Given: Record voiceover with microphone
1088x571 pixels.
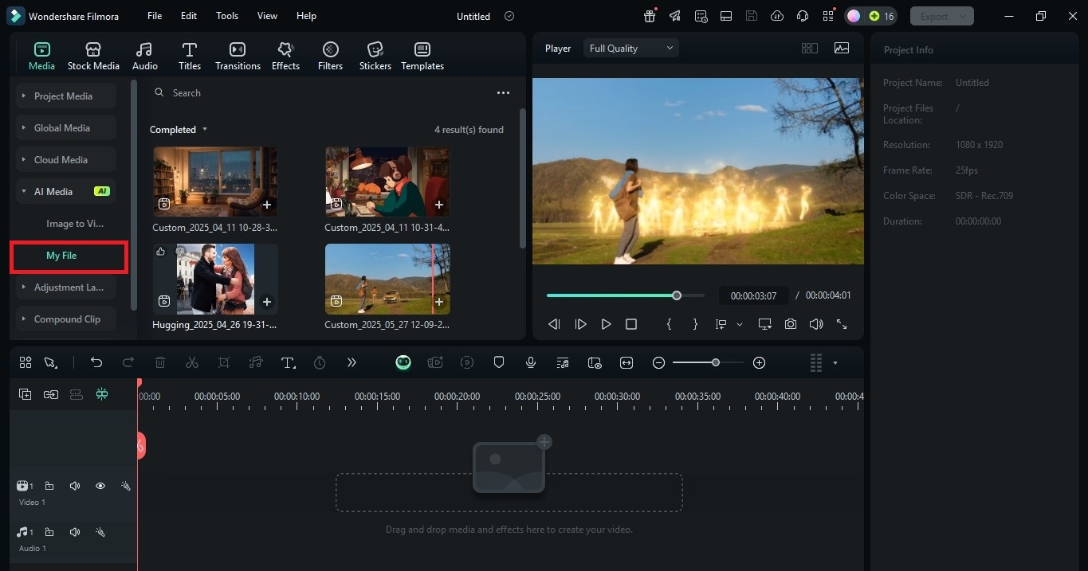Looking at the screenshot, I should [531, 362].
